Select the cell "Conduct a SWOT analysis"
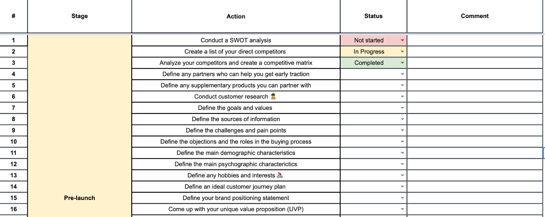The height and width of the screenshot is (217, 545). point(236,40)
